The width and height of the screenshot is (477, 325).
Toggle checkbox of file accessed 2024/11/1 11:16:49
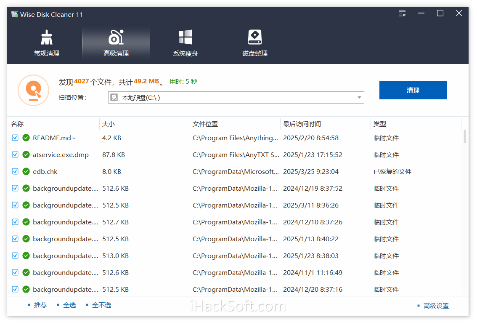tap(15, 273)
